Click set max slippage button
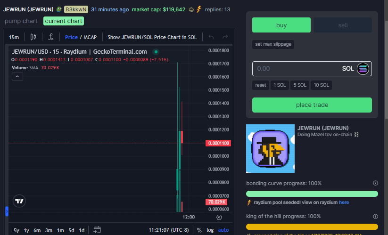The height and width of the screenshot is (235, 388). click(273, 44)
